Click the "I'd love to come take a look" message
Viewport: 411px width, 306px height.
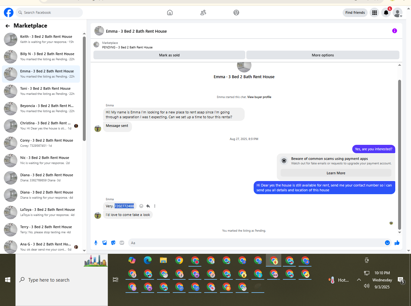[128, 215]
